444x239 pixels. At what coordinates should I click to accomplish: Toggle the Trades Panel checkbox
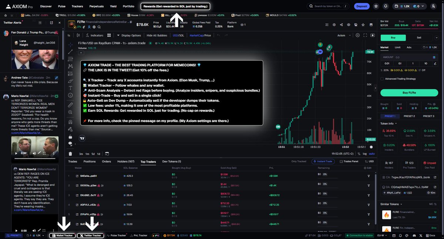click(x=341, y=161)
